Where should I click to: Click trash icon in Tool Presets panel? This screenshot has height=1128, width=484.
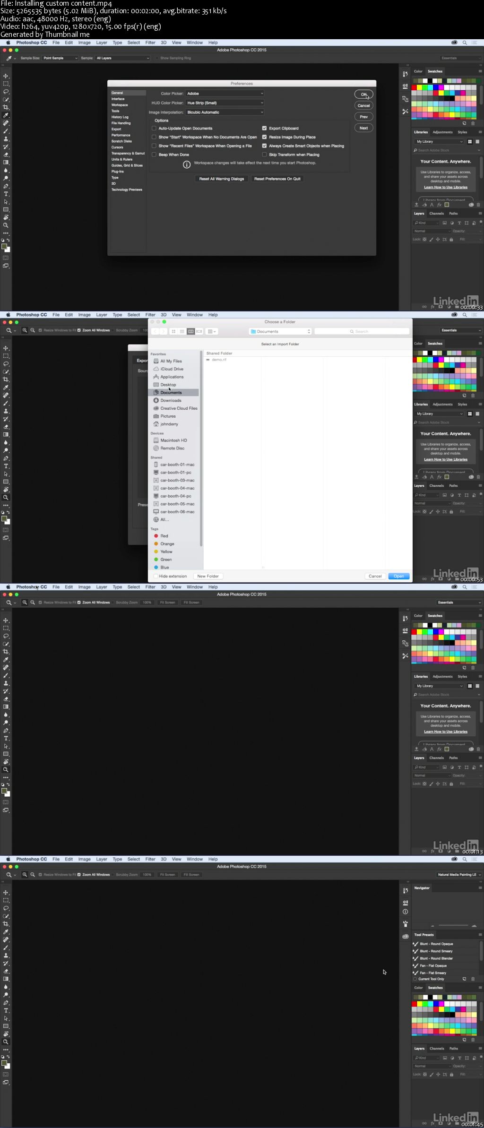(x=473, y=979)
